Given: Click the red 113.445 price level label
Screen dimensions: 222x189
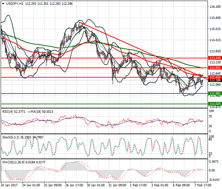Looking at the screenshot, I should [x=215, y=58].
